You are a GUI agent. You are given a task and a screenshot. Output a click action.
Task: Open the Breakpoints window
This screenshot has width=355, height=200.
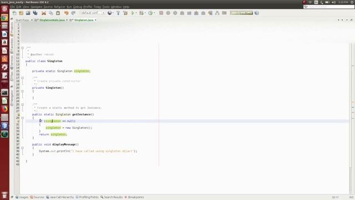[134, 197]
